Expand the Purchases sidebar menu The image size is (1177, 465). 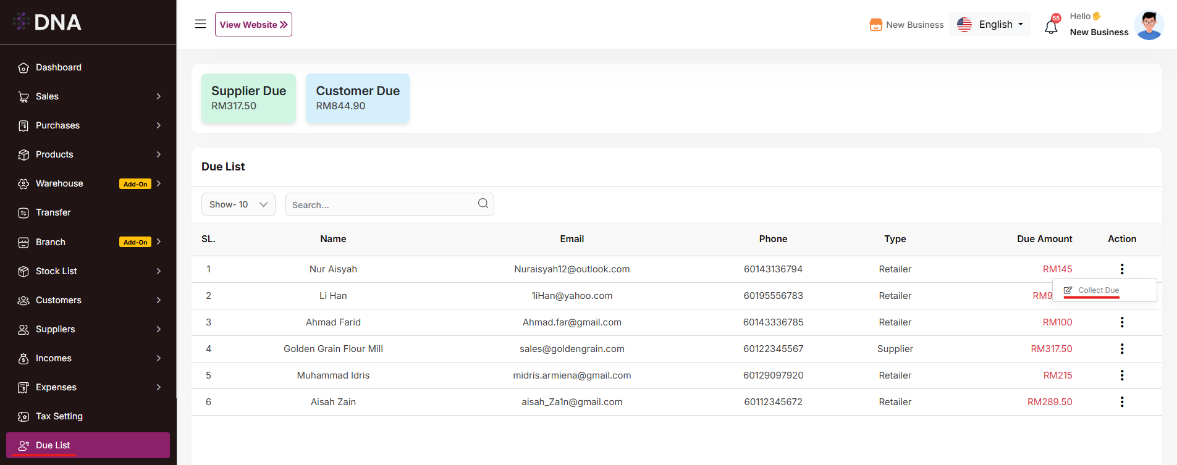pyautogui.click(x=88, y=125)
